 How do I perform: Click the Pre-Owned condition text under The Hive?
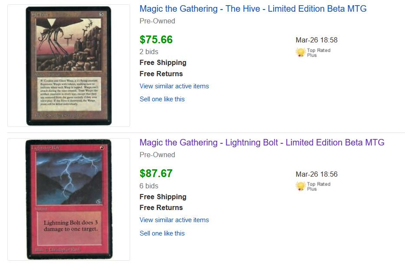(x=157, y=21)
